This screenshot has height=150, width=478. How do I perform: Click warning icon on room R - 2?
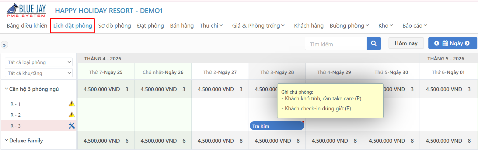[x=72, y=115]
